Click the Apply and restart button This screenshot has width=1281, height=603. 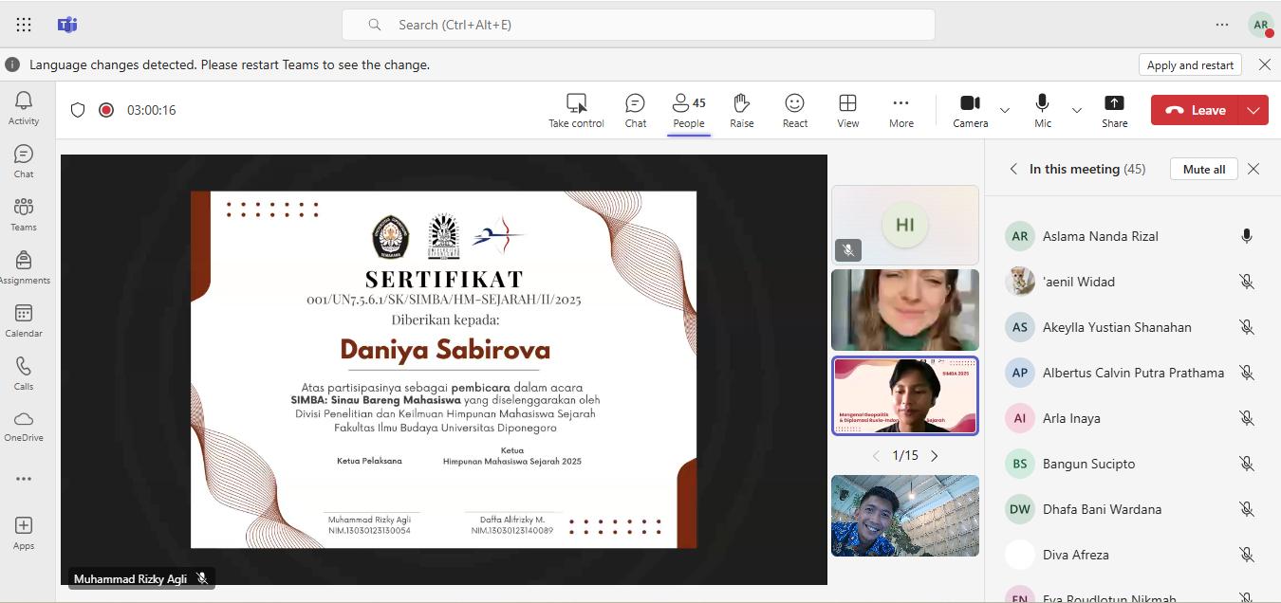[x=1190, y=64]
